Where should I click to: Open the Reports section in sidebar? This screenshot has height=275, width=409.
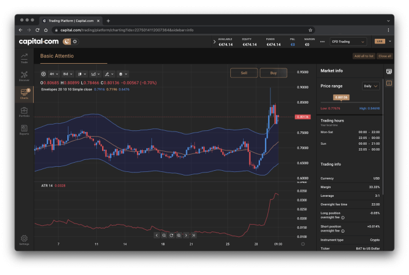pyautogui.click(x=24, y=130)
